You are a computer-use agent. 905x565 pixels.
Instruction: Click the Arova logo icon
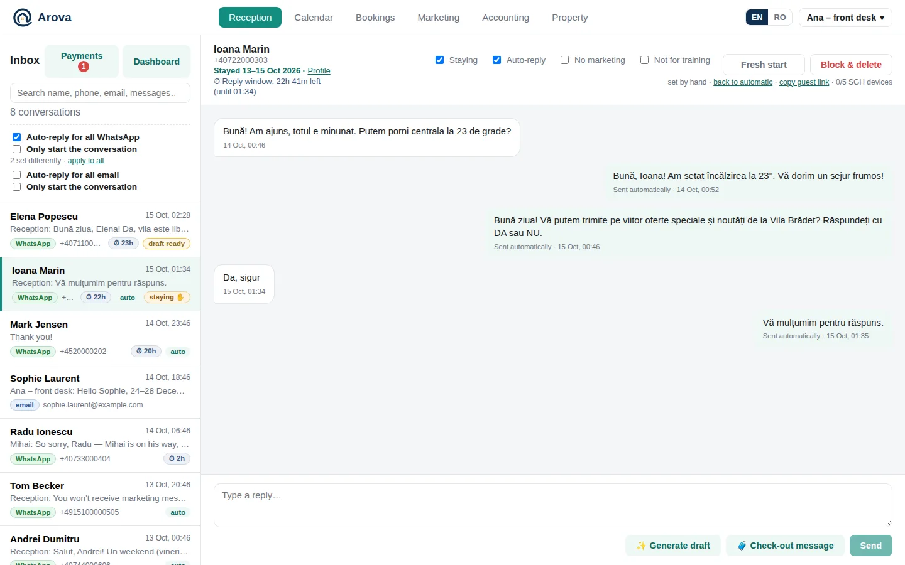tap(23, 18)
